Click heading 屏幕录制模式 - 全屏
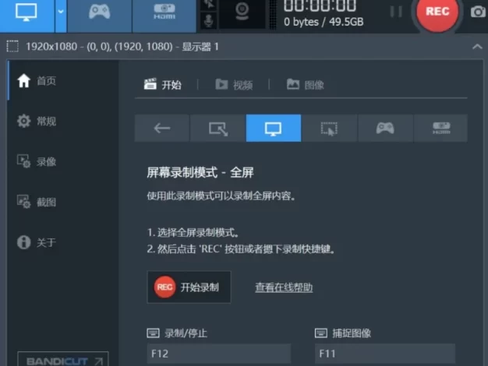Viewport: 488px width, 366px height. click(x=200, y=172)
